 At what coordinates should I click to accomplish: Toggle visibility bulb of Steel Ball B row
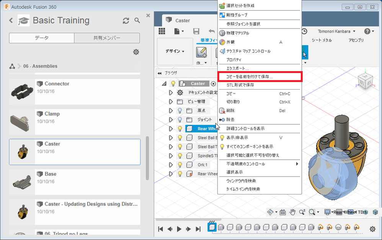click(x=180, y=137)
